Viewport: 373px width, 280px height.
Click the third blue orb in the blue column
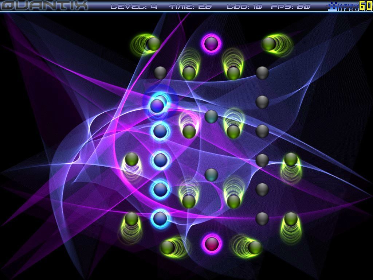160,160
